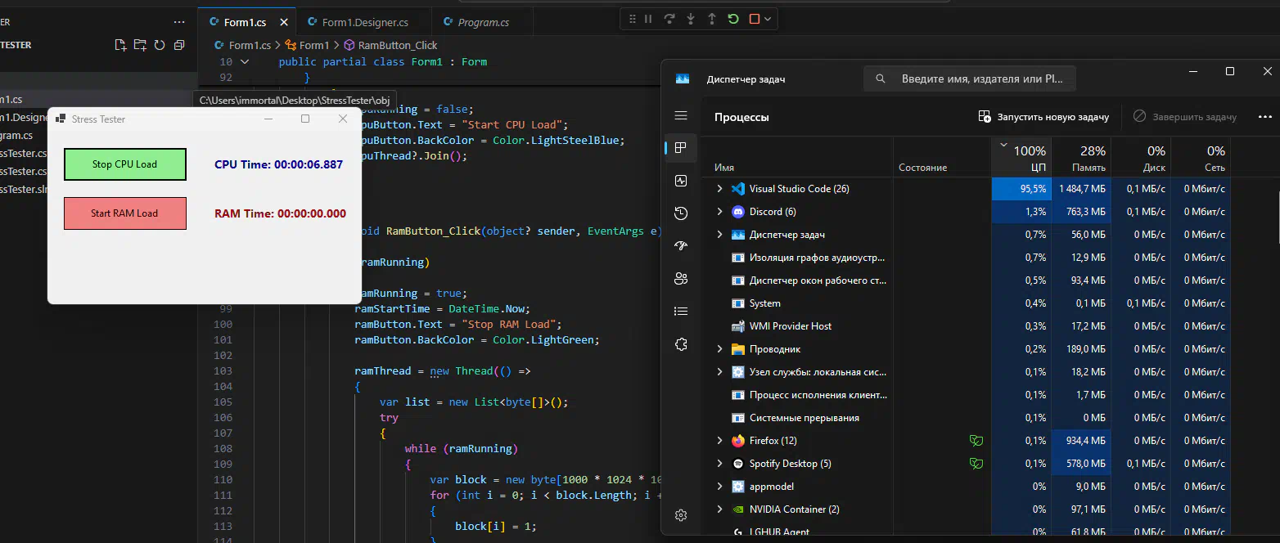Image resolution: width=1280 pixels, height=543 pixels.
Task: Toggle the Start RAM Load button
Action: 124,213
